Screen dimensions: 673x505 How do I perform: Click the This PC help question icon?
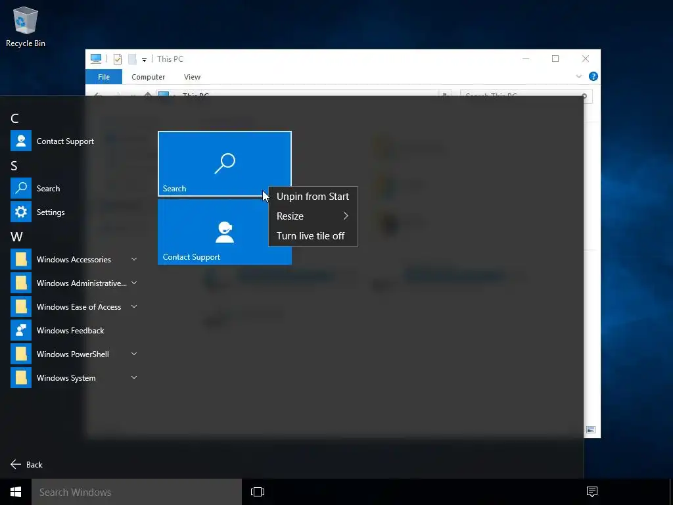[593, 76]
